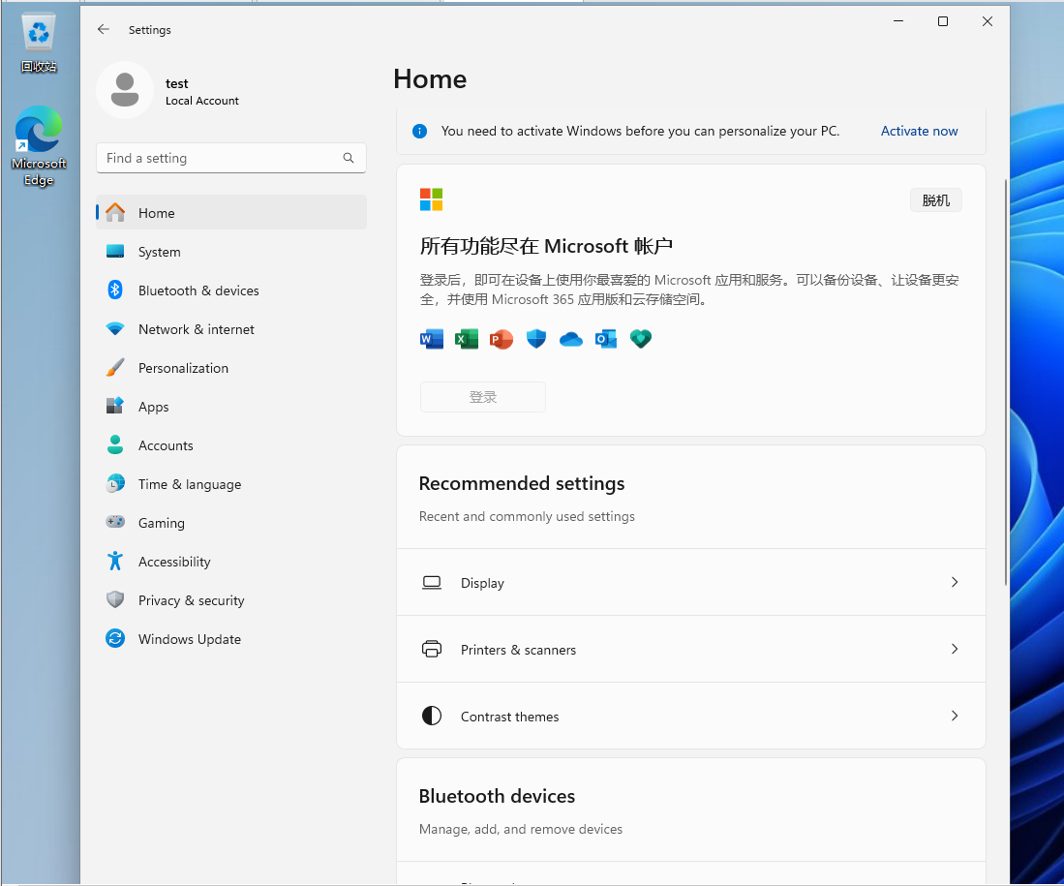
Task: Click the Network wifi icon
Action: click(115, 328)
